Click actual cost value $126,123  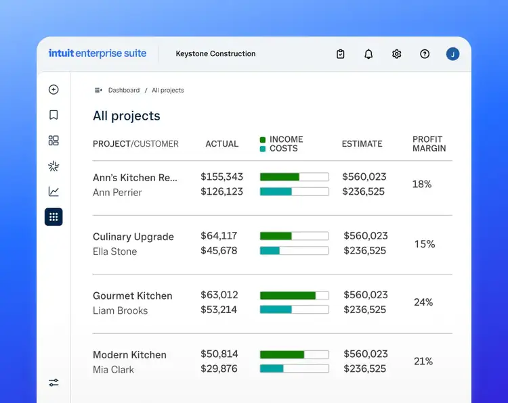point(221,191)
